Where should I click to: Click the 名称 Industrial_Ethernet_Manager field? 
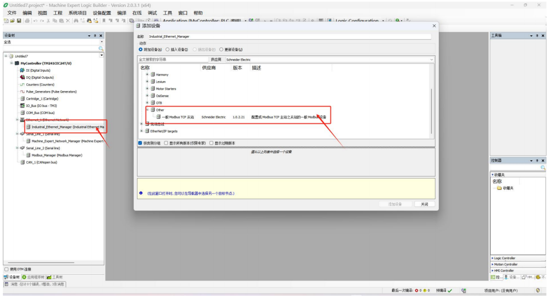(x=289, y=36)
